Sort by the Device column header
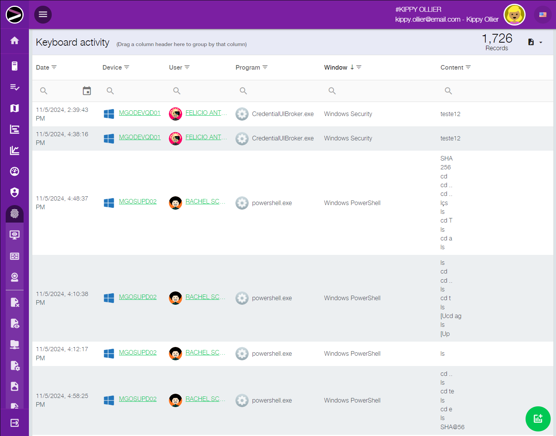 (112, 67)
